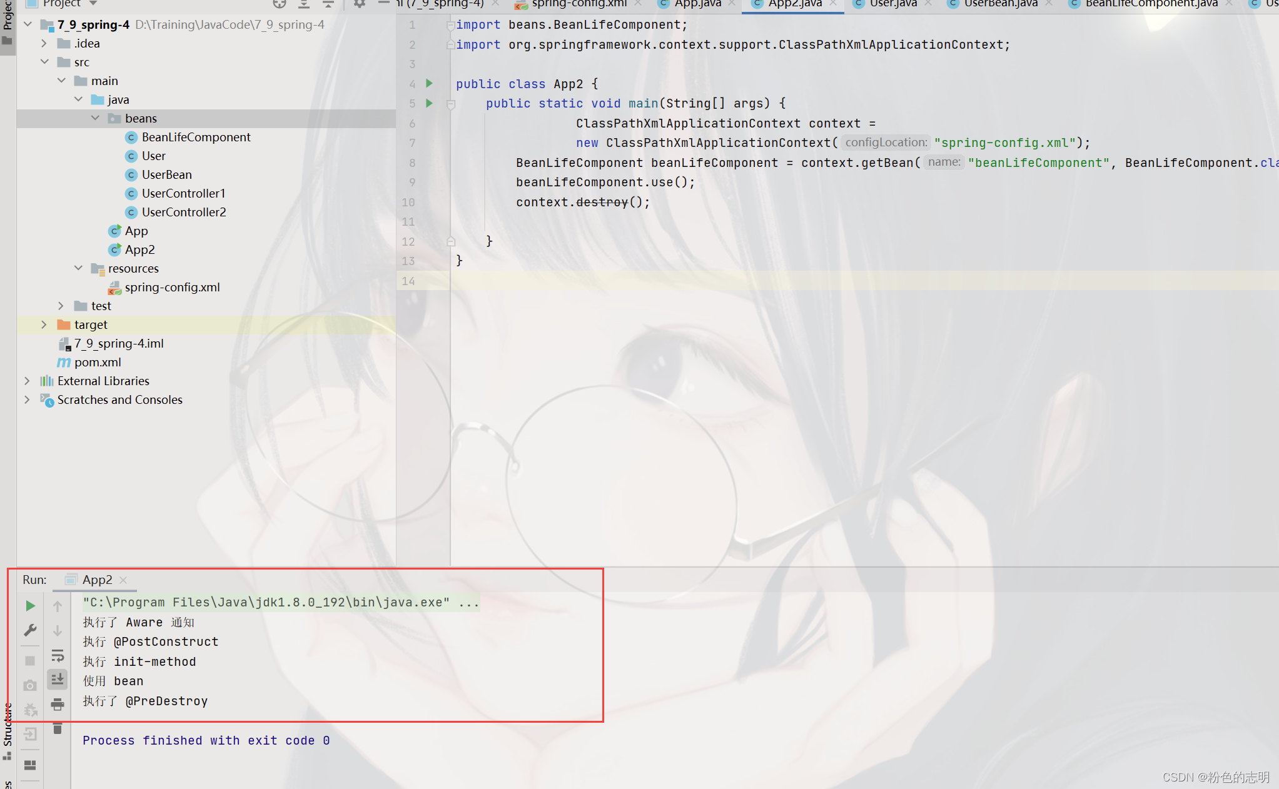Open UserController1 in project tree
The width and height of the screenshot is (1279, 789).
pyautogui.click(x=183, y=193)
